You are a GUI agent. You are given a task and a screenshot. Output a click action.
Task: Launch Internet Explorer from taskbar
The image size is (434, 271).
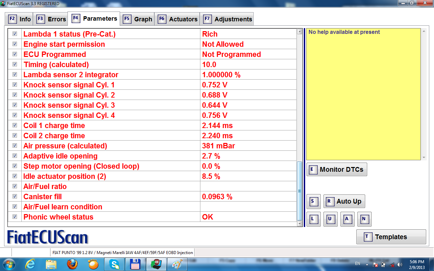pos(30,264)
